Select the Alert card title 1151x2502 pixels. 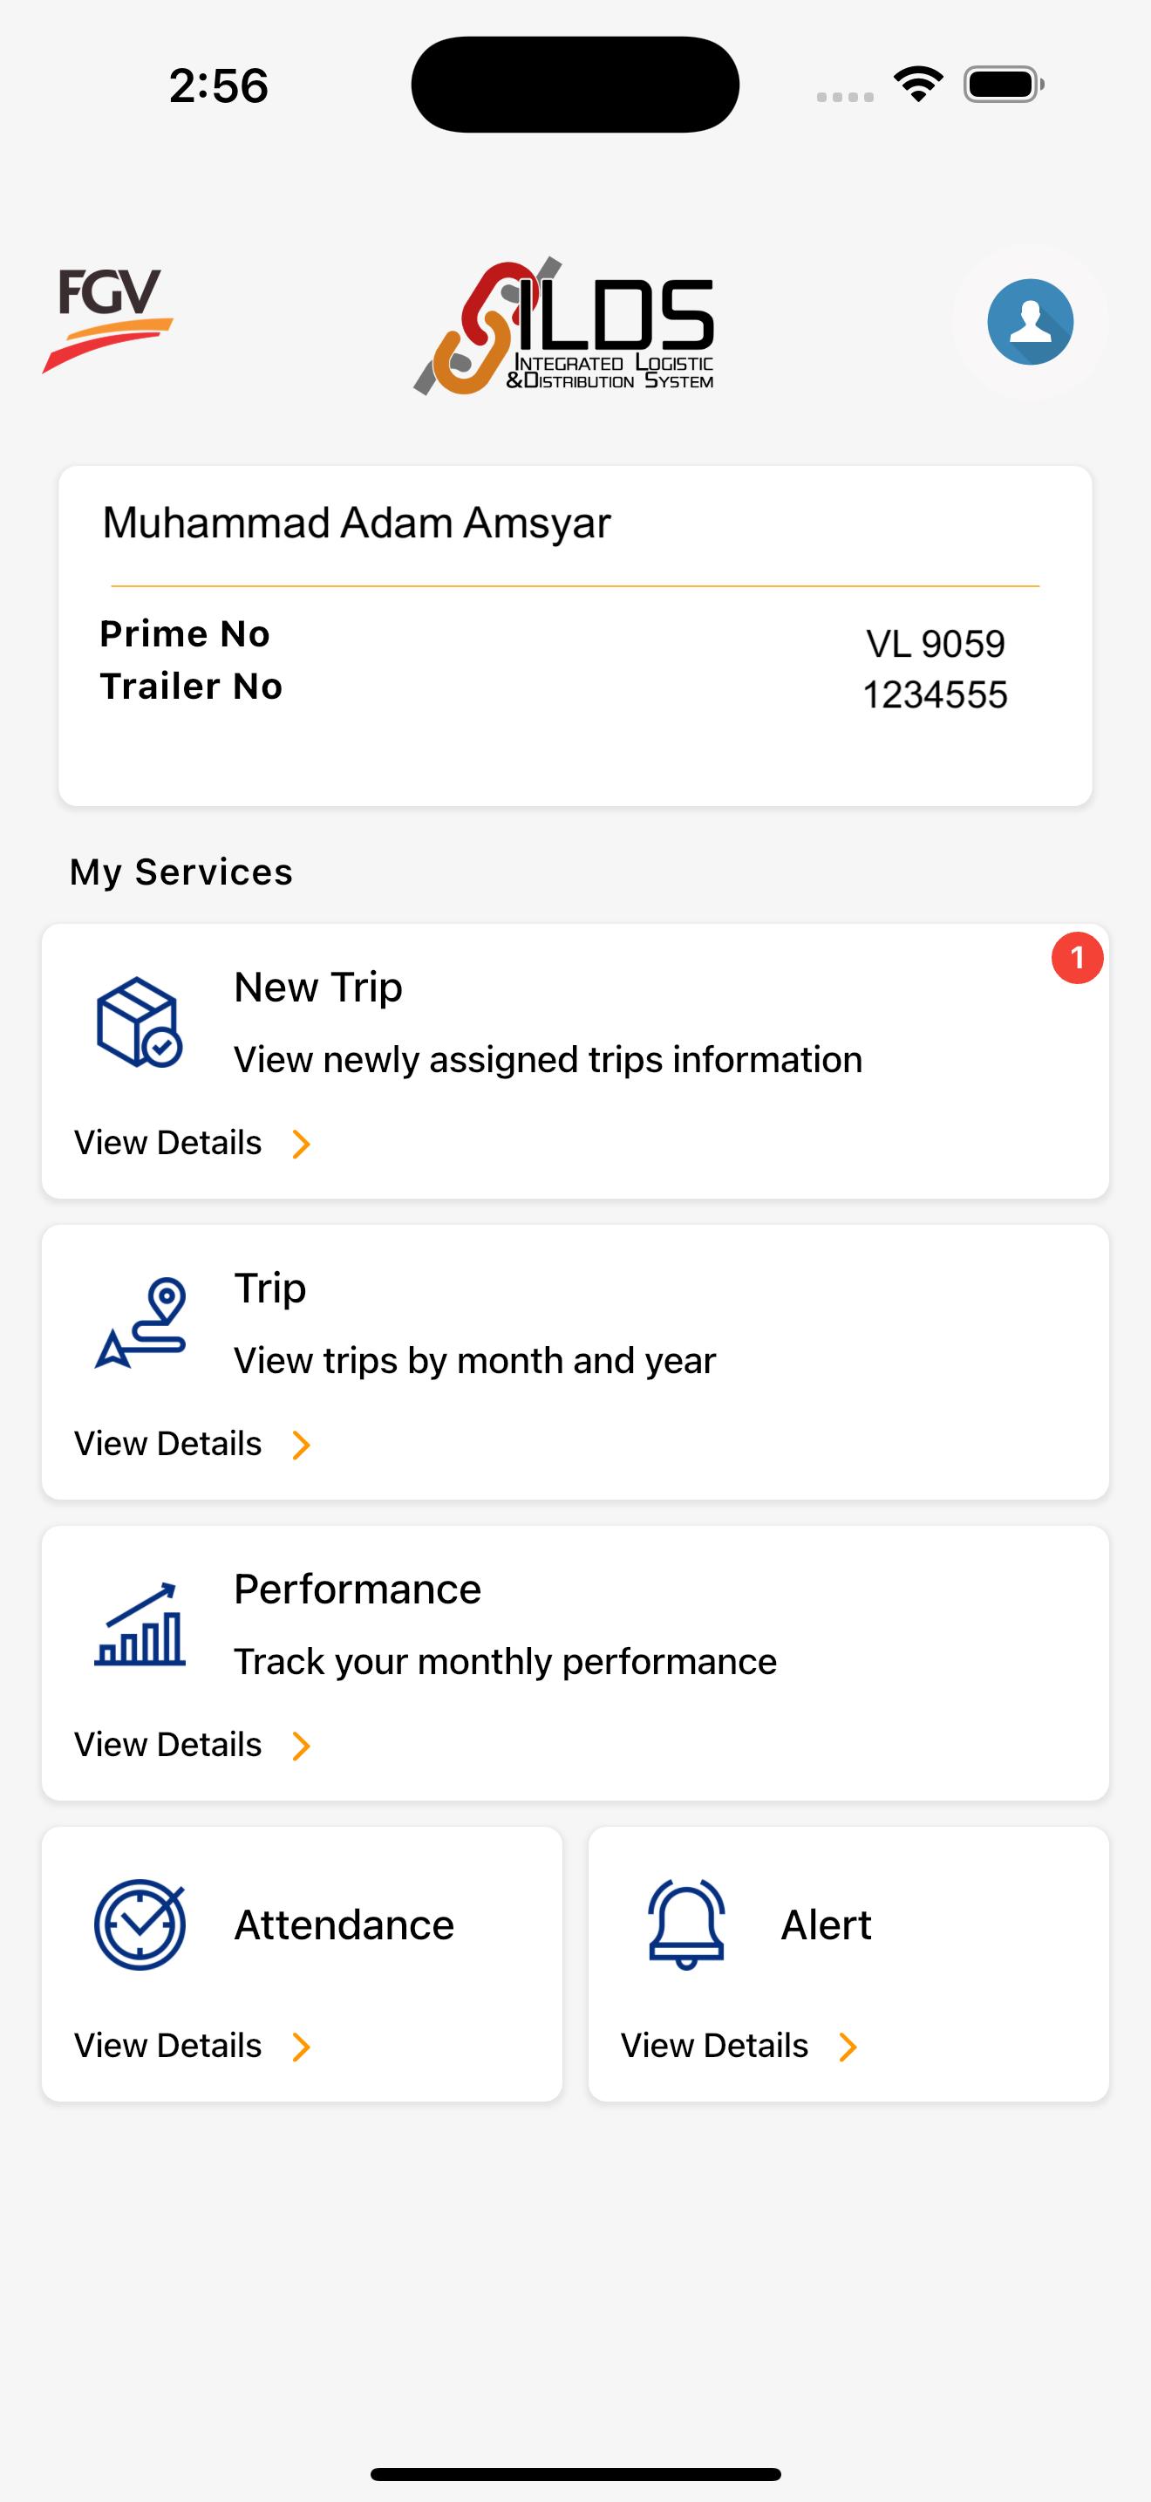[827, 1924]
